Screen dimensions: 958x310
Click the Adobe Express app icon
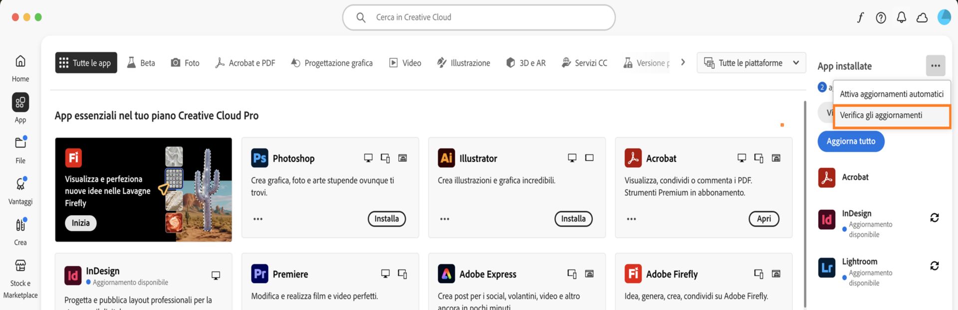pos(446,274)
